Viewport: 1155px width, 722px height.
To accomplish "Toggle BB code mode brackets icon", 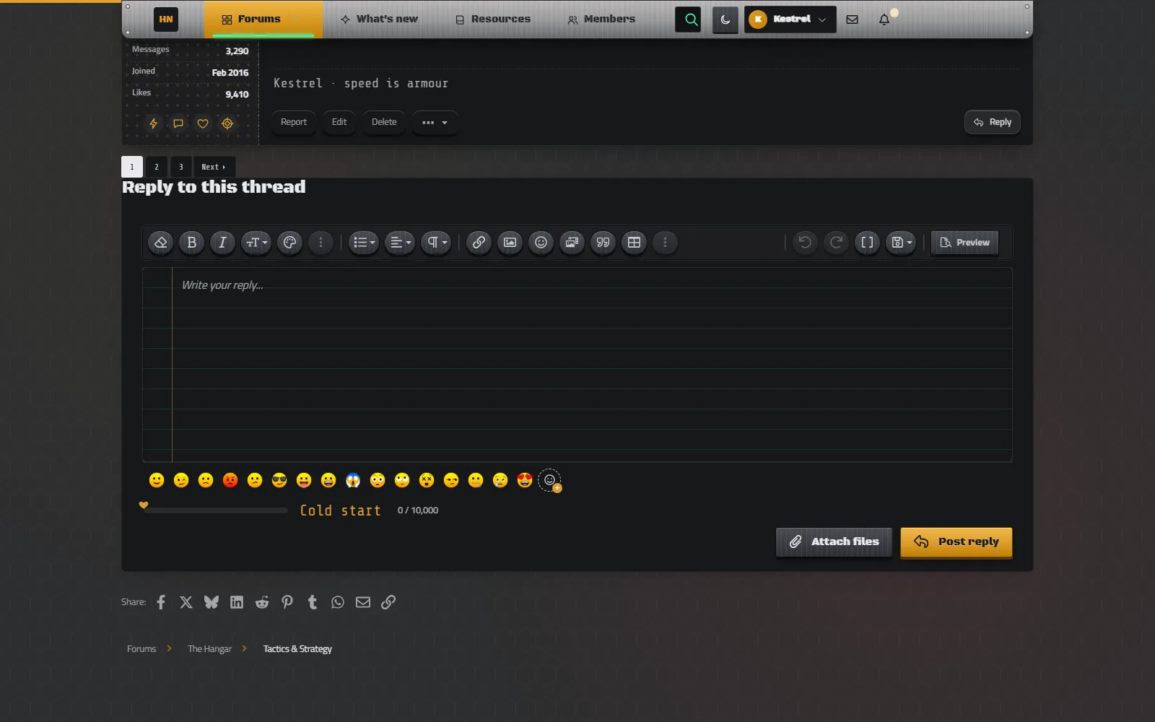I will [x=867, y=243].
